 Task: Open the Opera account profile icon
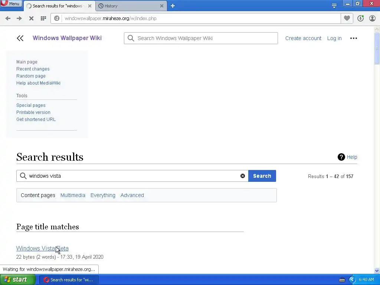pyautogui.click(x=372, y=18)
